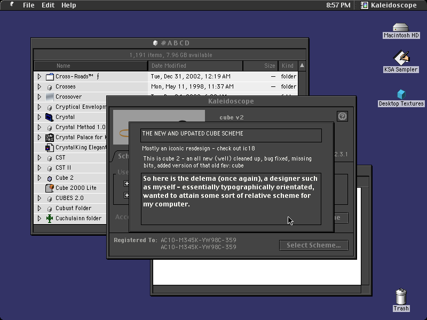Click the 'So here is the delema' description box
This screenshot has height=320, width=427.
pyautogui.click(x=231, y=199)
